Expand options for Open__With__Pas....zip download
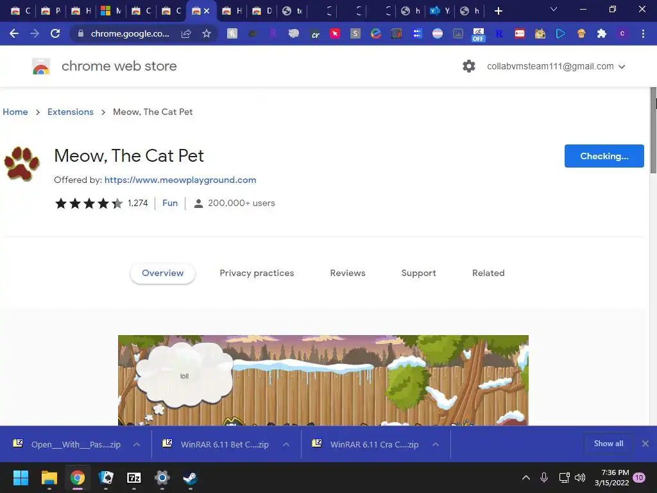The height and width of the screenshot is (493, 657). 137,444
